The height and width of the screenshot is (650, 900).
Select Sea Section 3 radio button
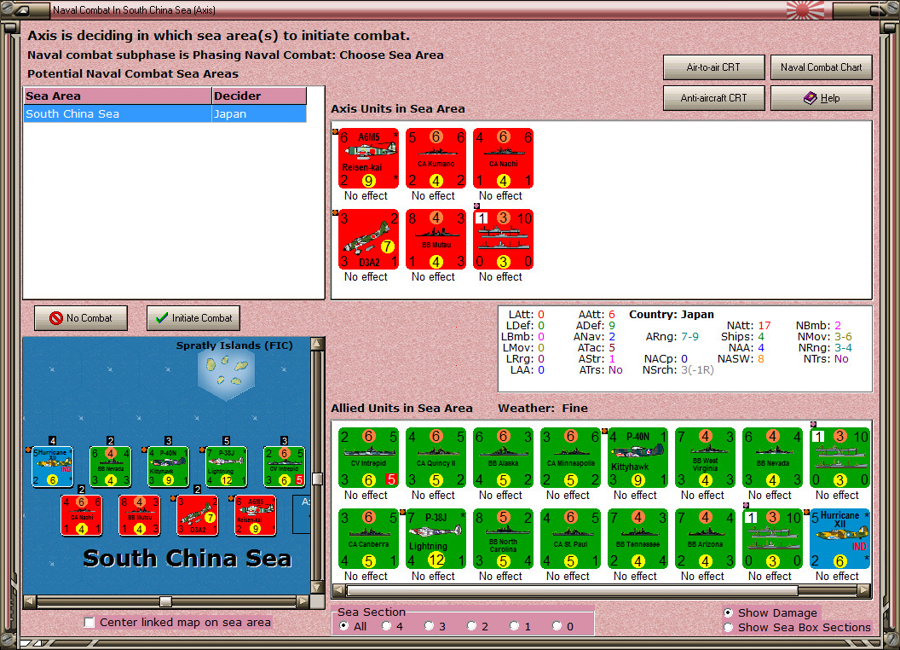click(429, 626)
